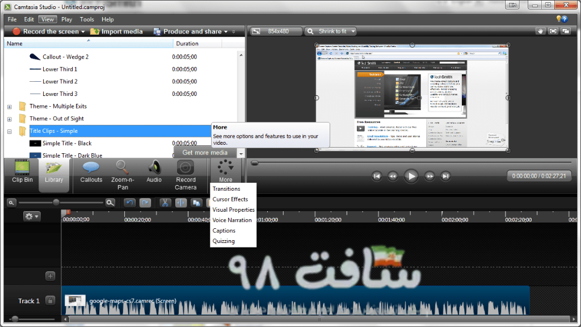The image size is (581, 327).
Task: Open the Help menu
Action: click(107, 19)
